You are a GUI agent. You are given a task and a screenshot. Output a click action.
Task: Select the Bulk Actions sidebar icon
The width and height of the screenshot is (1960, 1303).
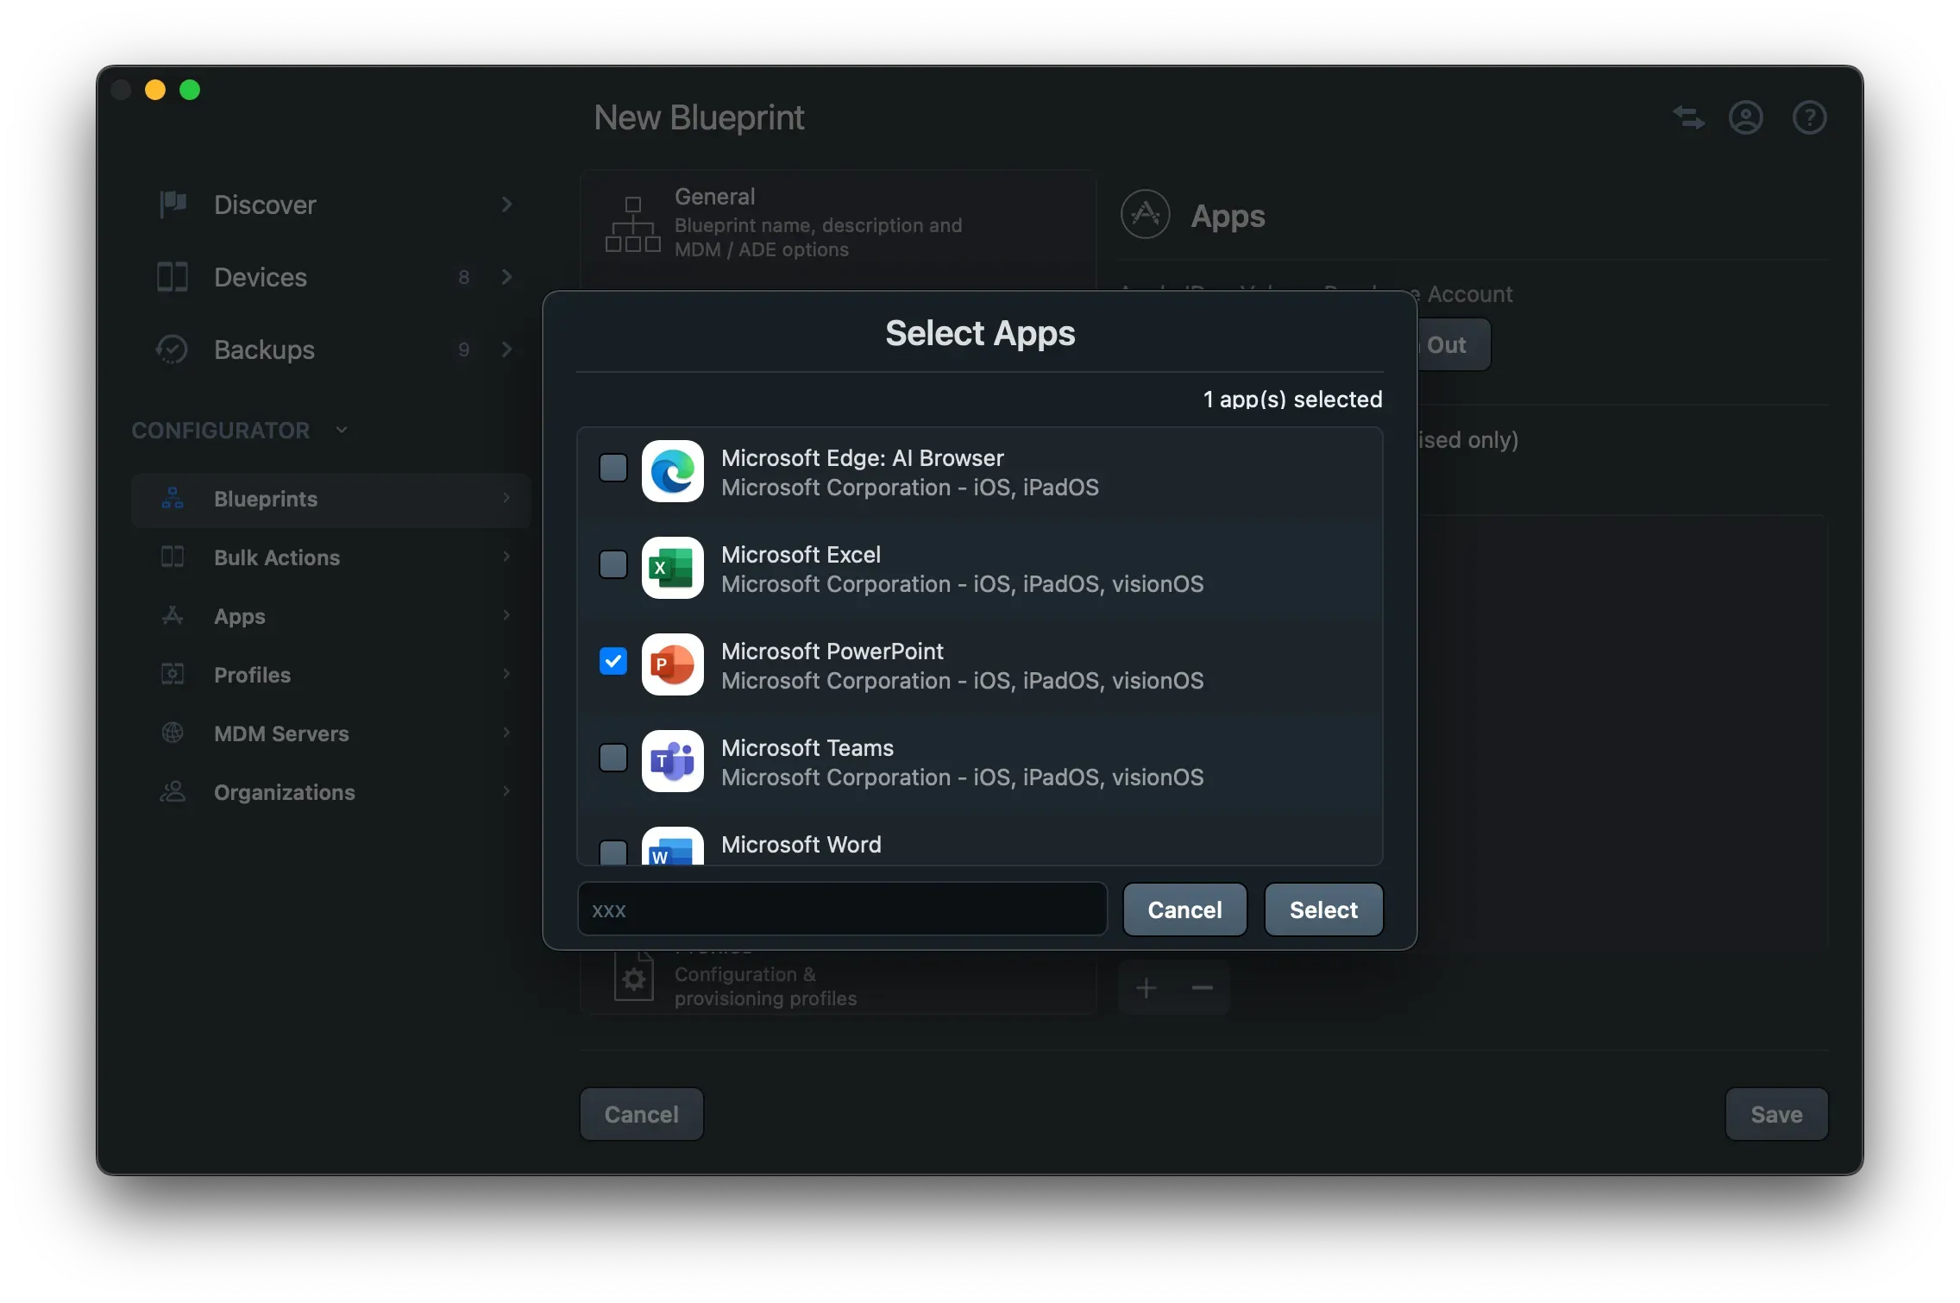click(x=172, y=557)
